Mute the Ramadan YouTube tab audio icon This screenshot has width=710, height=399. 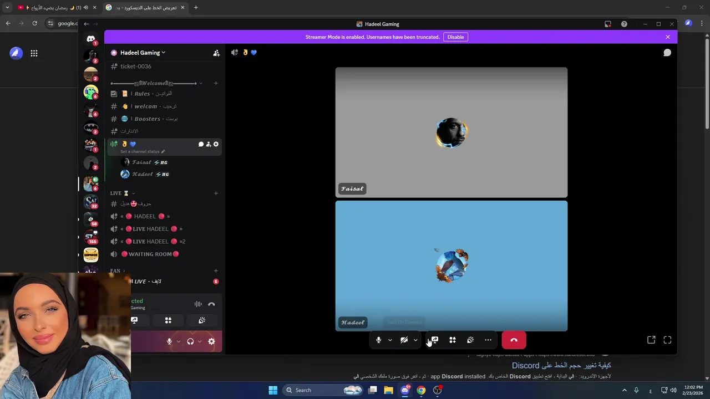[85, 8]
